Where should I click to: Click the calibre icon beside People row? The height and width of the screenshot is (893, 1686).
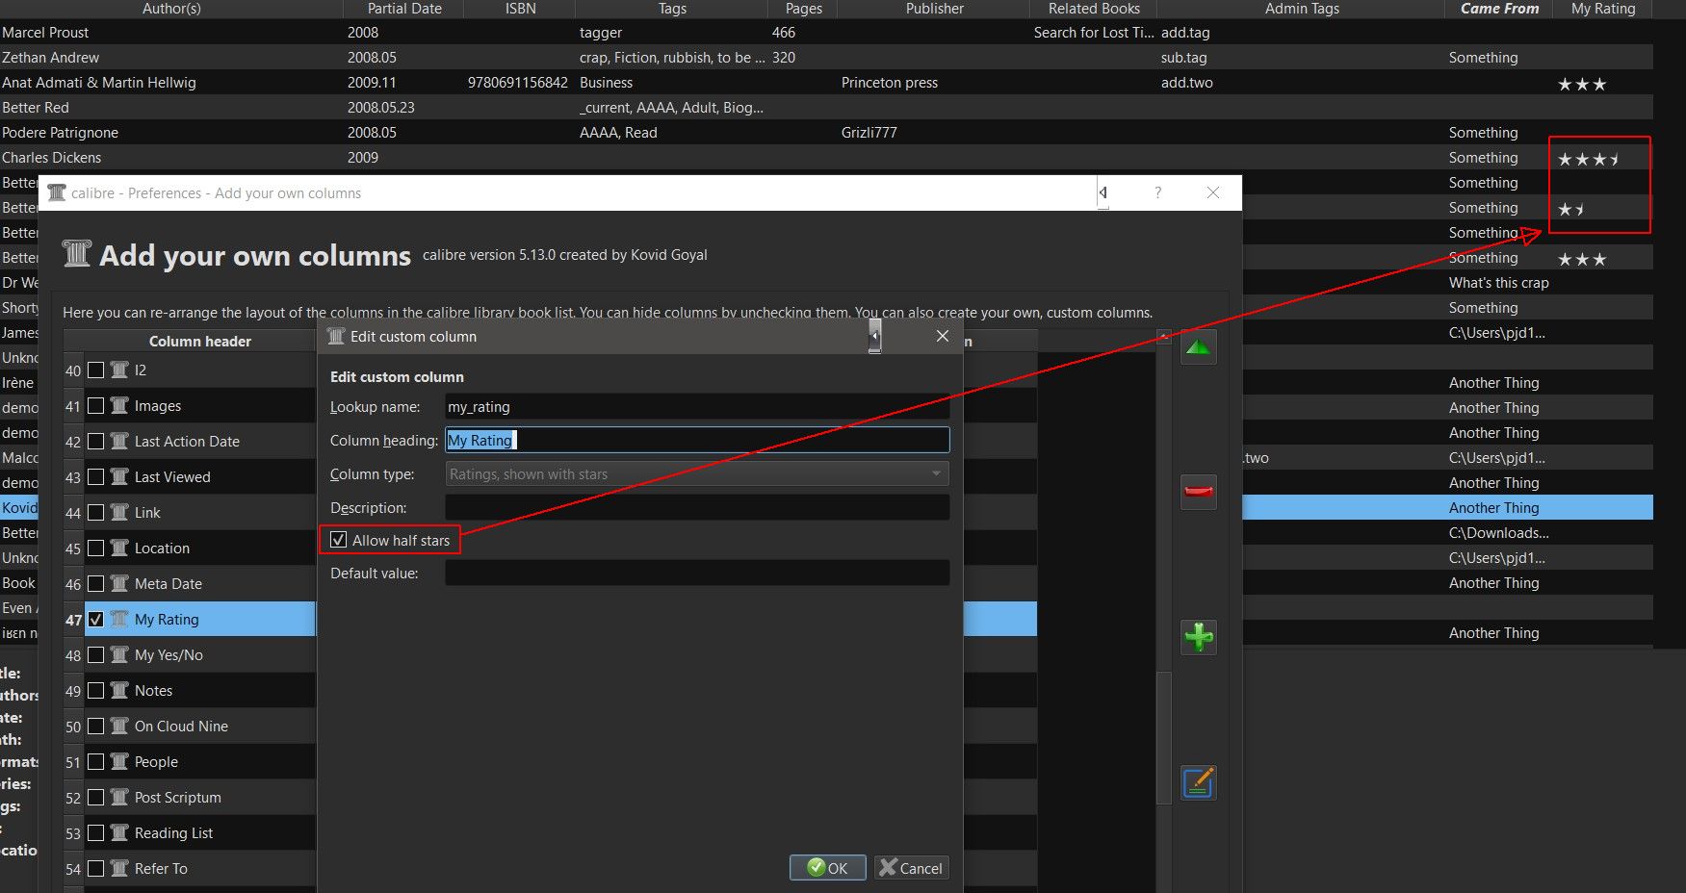point(119,761)
